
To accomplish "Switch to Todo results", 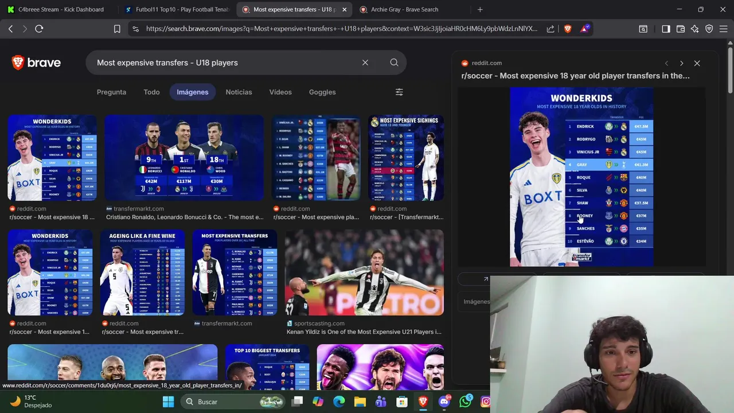I will tap(151, 92).
